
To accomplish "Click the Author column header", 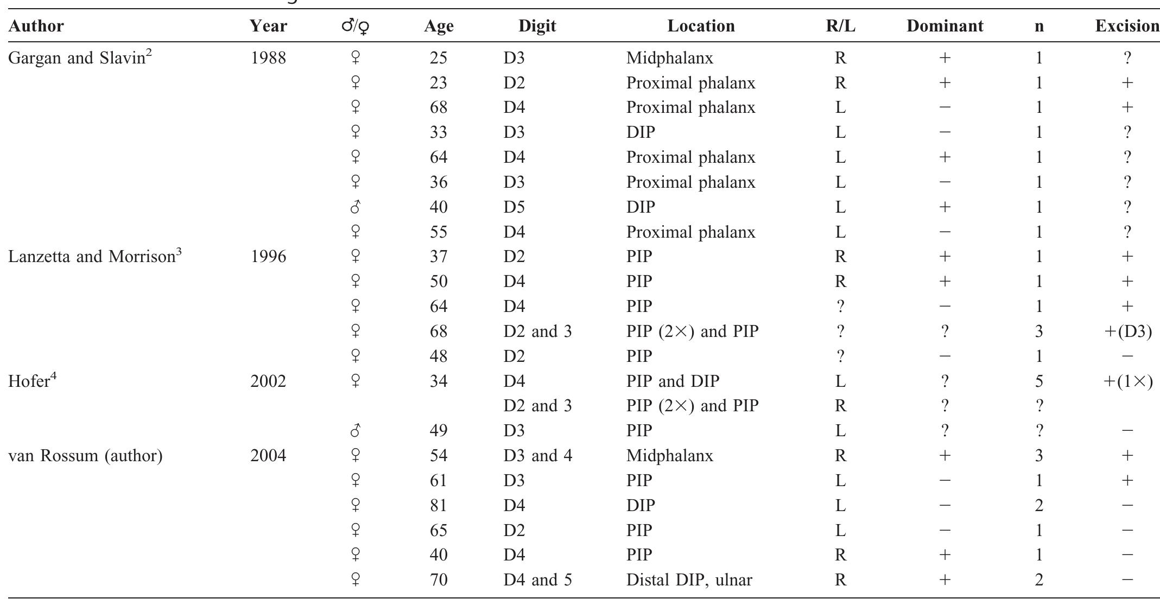I will point(36,26).
